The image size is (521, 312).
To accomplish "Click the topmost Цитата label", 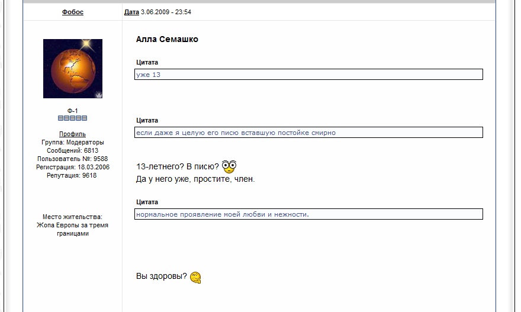I will (147, 62).
